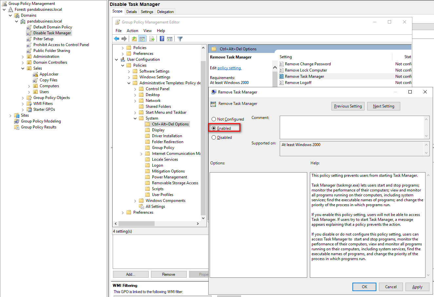Click Priter Setup GPO icon
This screenshot has height=297, width=434.
pos(29,39)
